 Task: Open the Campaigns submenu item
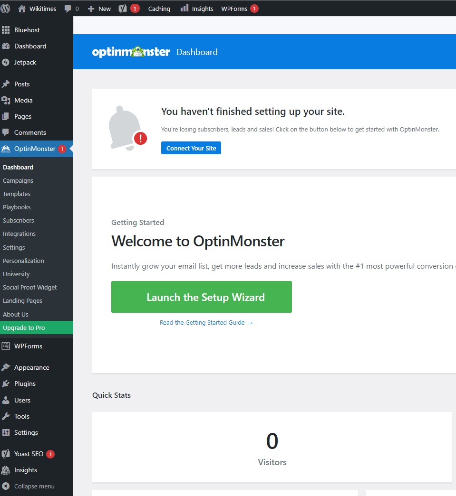tap(18, 181)
